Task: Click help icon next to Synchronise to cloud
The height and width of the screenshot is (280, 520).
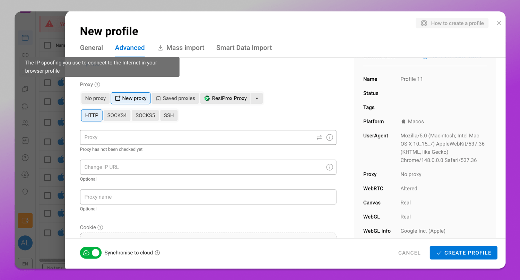Action: pyautogui.click(x=157, y=253)
